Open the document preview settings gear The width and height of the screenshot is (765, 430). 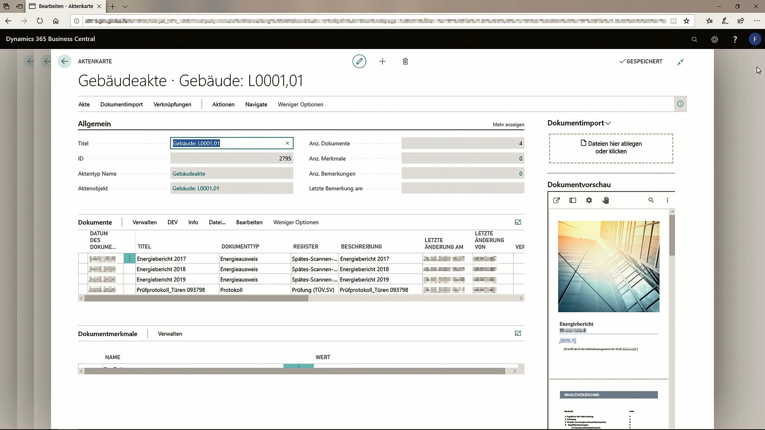(x=589, y=200)
